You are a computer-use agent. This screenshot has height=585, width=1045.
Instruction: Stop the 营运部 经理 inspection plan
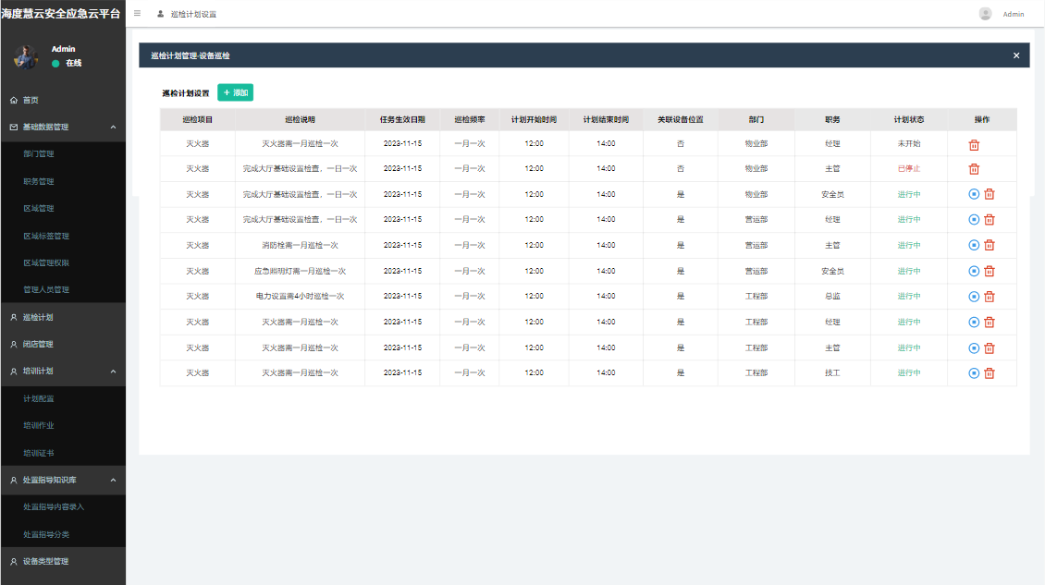[x=973, y=220]
